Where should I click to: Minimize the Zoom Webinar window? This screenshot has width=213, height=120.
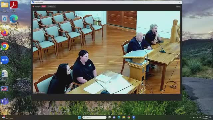[x=169, y=2]
